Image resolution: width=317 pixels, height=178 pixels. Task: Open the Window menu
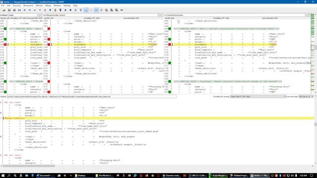click(57, 5)
